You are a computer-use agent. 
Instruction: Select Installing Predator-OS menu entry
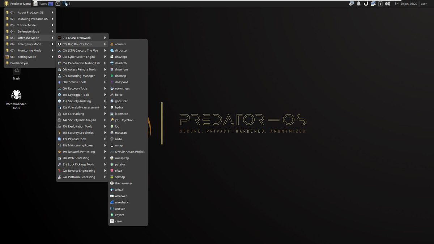(x=30, y=19)
